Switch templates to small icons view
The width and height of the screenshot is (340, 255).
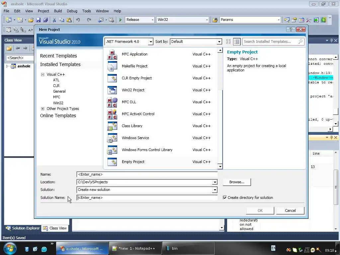pyautogui.click(x=228, y=42)
